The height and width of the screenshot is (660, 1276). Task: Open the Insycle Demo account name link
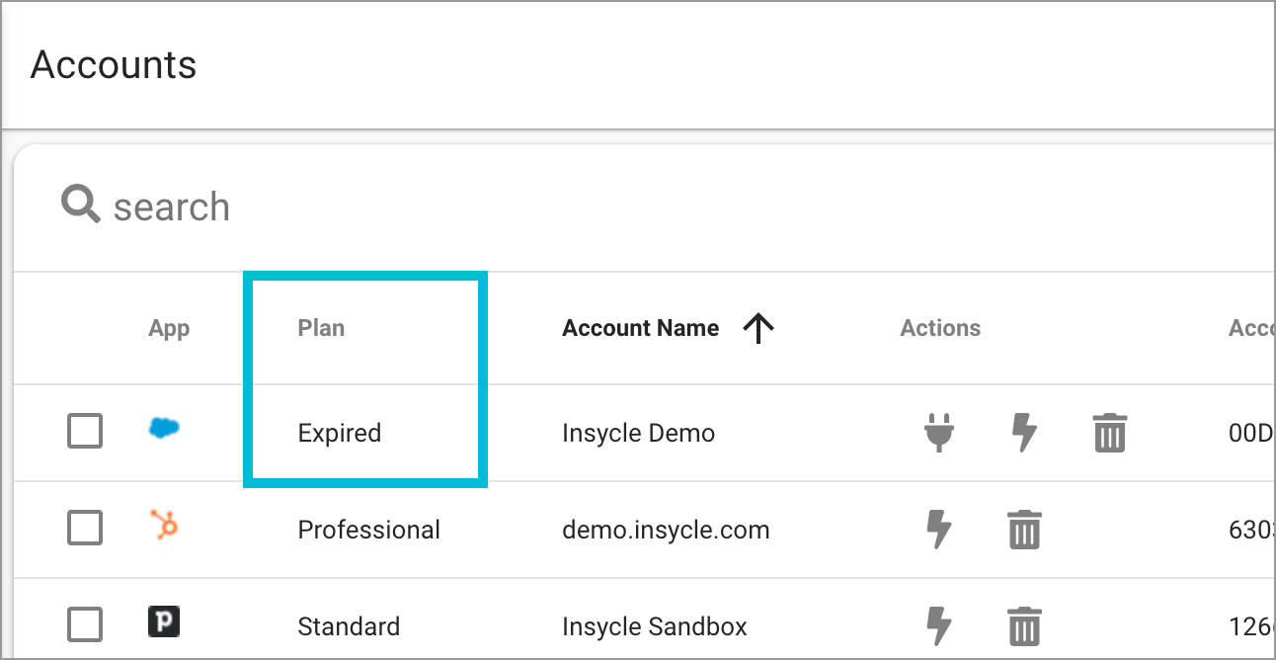coord(637,433)
